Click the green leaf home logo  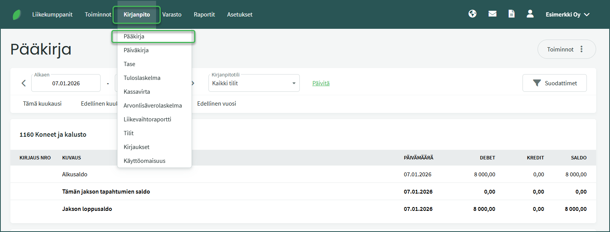17,15
